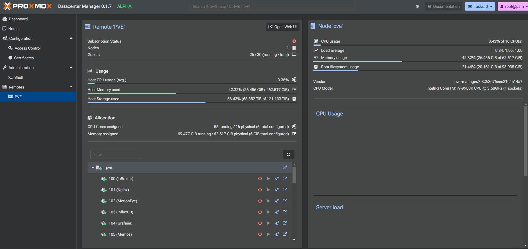Migrate guest 104 (Grafana)
The height and width of the screenshot is (249, 528).
(x=277, y=223)
